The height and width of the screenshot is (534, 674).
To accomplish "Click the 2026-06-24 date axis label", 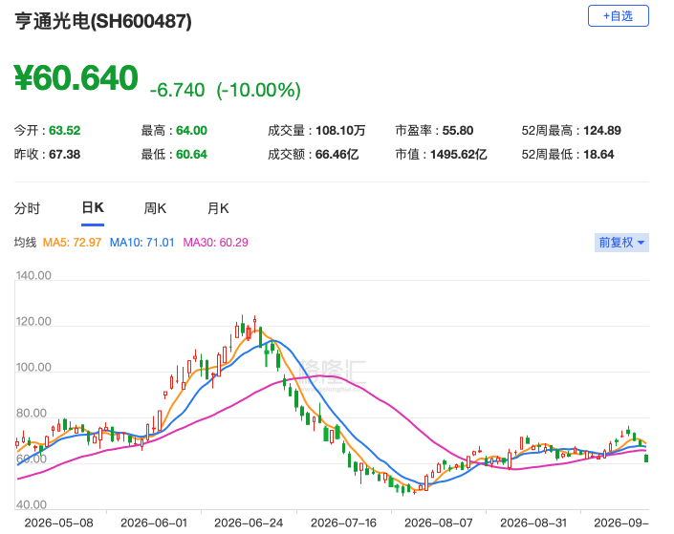I will point(249,523).
